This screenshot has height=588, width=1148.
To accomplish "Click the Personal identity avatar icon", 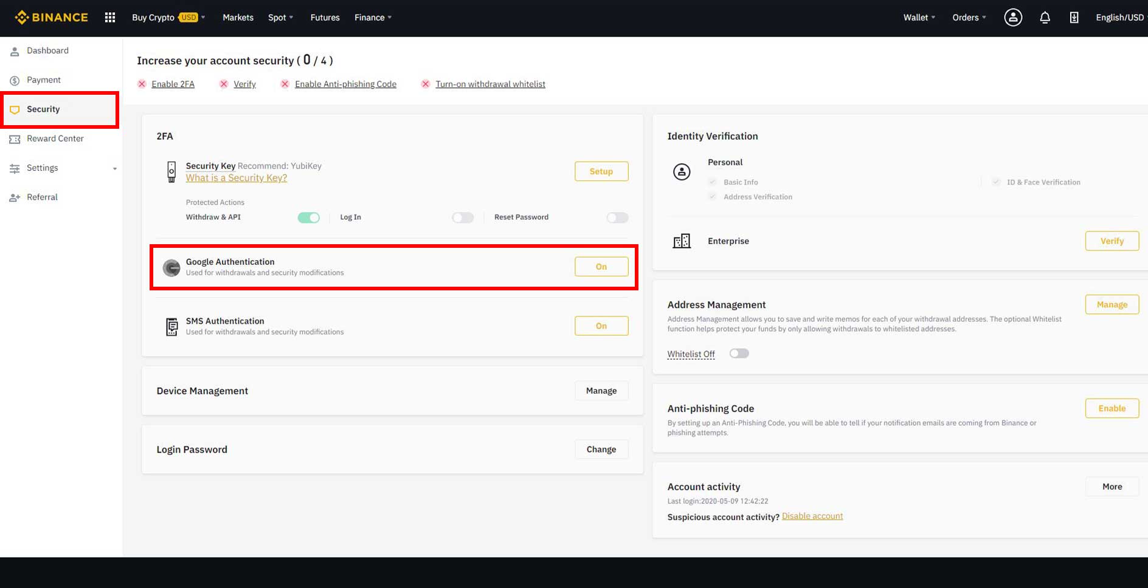I will pyautogui.click(x=682, y=172).
